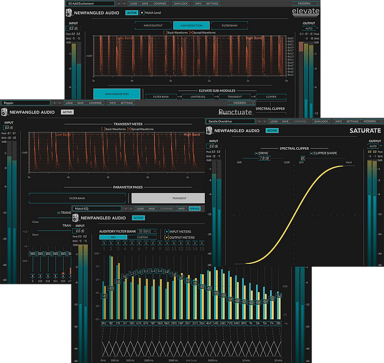
Task: Open the CLIPPER sub-module in Elevate
Action: [x=271, y=97]
